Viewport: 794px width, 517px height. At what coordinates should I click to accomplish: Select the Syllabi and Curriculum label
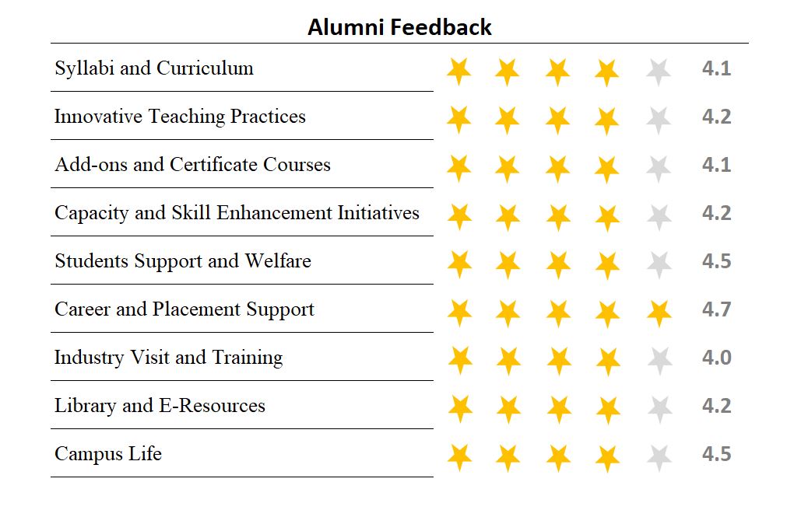point(154,68)
